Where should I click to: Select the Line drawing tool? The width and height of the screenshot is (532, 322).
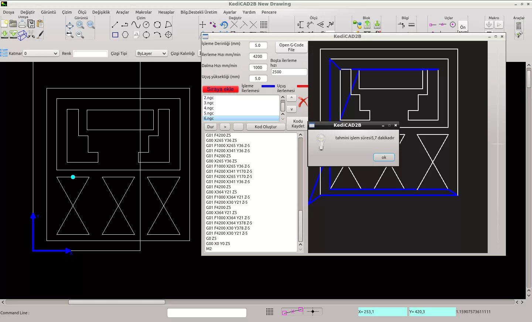pyautogui.click(x=115, y=25)
